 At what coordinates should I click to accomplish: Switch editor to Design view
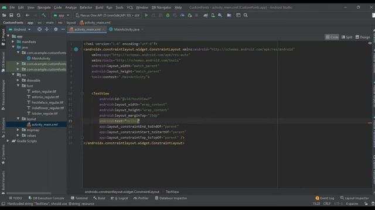[363, 37]
